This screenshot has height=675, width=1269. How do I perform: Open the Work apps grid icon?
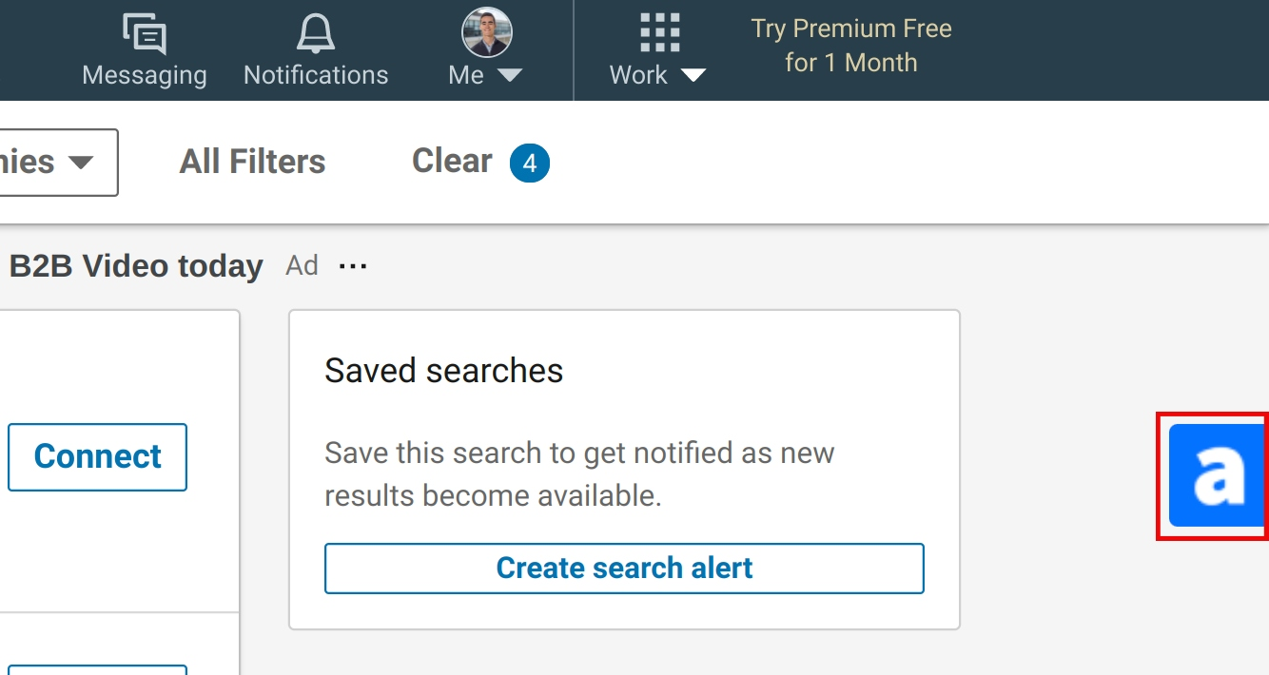(659, 33)
